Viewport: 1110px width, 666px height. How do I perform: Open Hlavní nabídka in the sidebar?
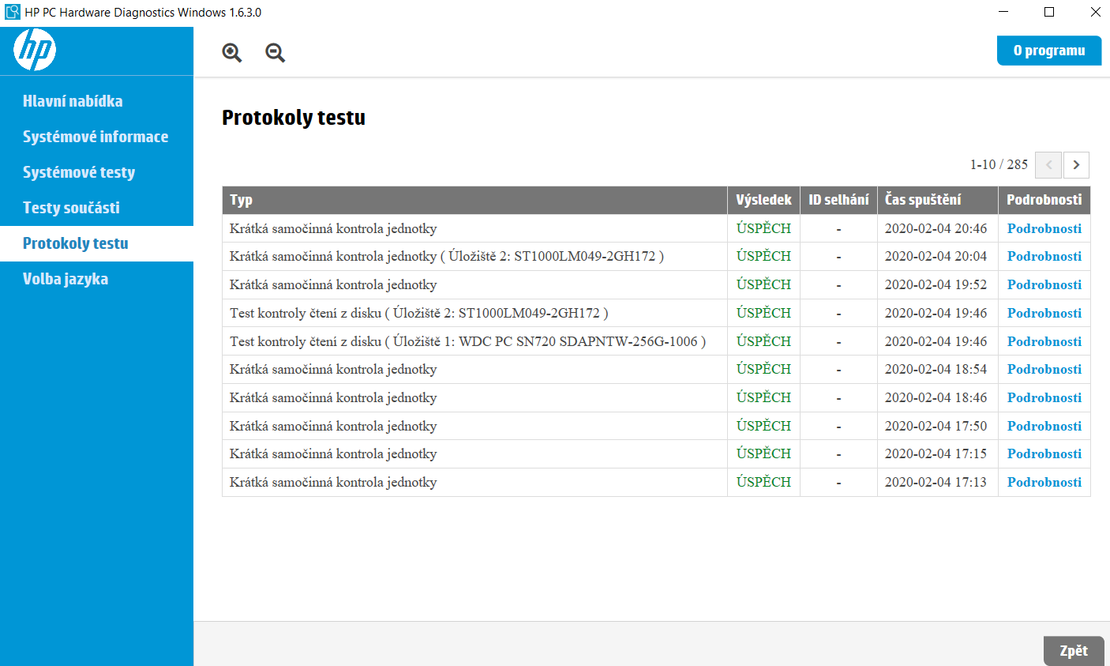pos(73,101)
